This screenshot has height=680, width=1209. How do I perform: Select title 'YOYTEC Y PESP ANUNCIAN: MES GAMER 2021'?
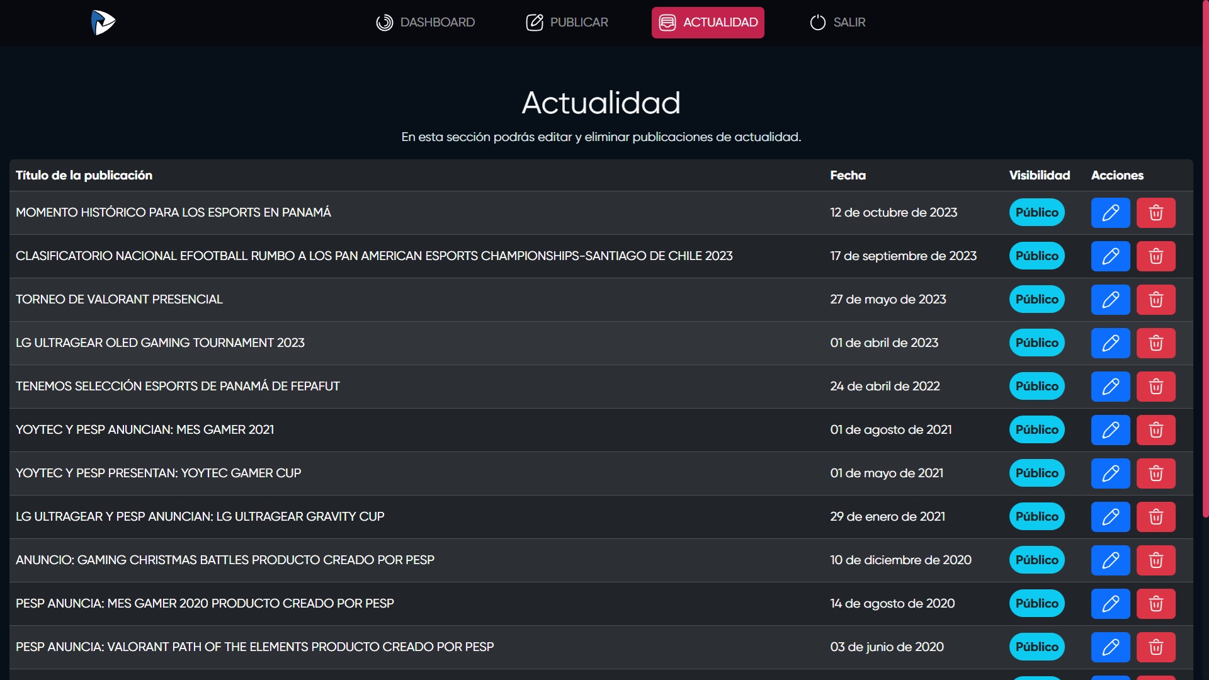145,430
